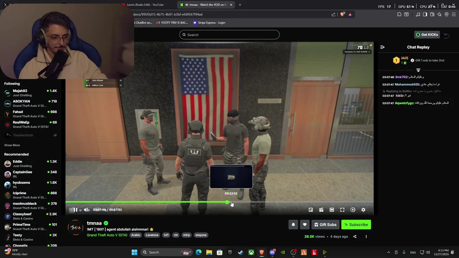459x258 pixels.
Task: Expand the gift leaderboard chevron
Action: coord(418,70)
